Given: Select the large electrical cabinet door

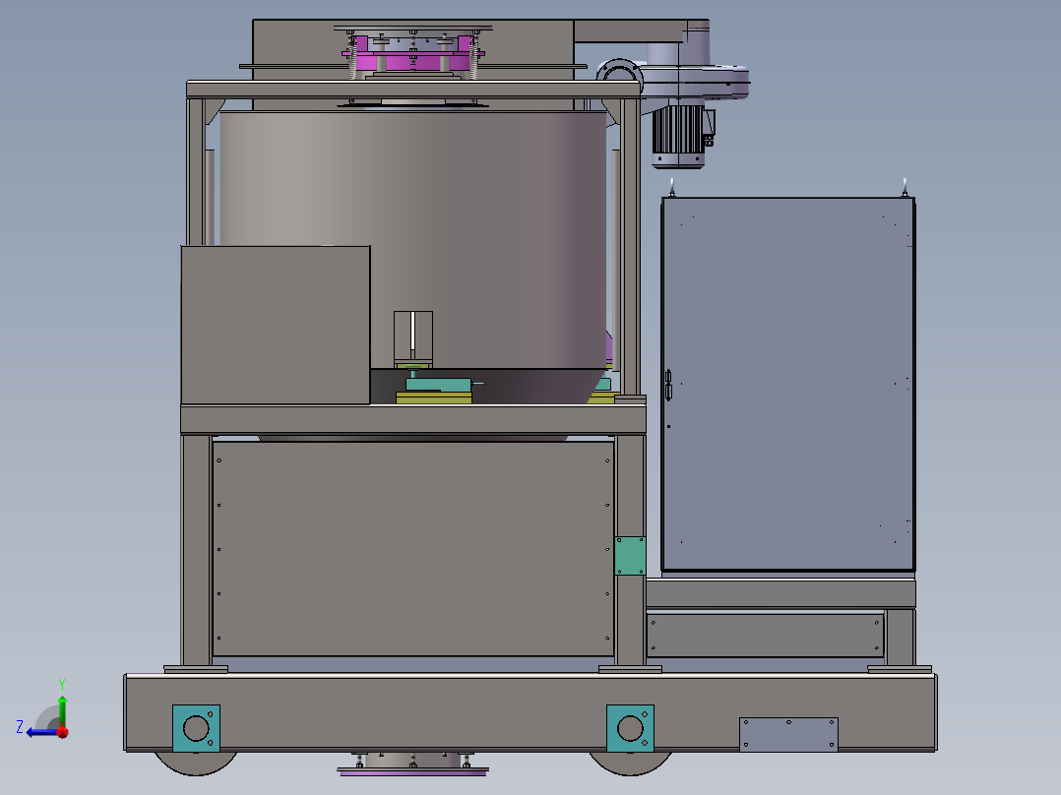Looking at the screenshot, I should (x=788, y=384).
